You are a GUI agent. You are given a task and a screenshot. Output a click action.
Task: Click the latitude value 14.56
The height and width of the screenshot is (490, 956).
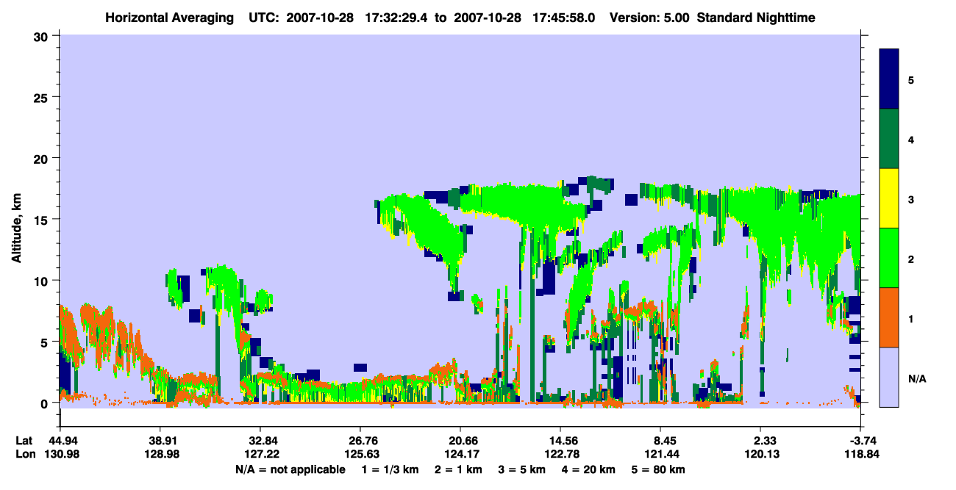pos(560,441)
